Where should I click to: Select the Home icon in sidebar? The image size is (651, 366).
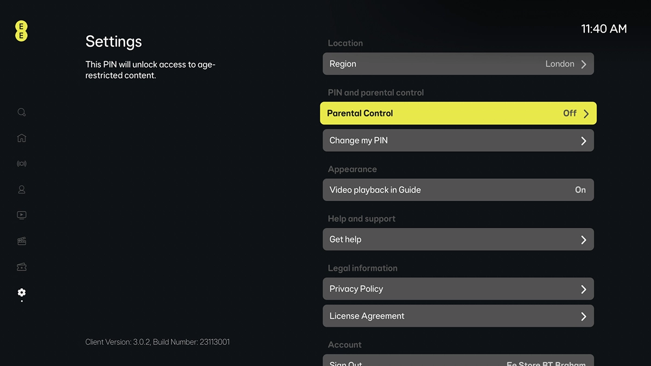[21, 138]
